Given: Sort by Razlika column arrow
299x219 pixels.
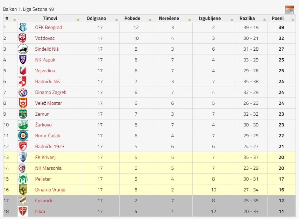Looking at the screenshot, I should pyautogui.click(x=264, y=20).
